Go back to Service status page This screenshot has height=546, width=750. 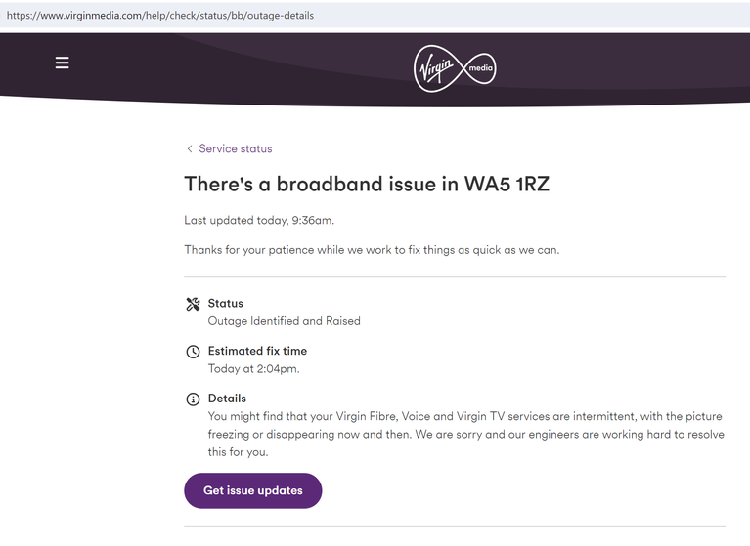tap(236, 148)
